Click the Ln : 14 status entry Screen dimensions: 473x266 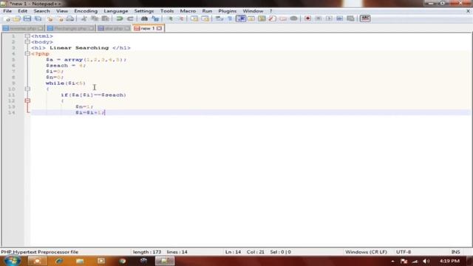(x=233, y=252)
